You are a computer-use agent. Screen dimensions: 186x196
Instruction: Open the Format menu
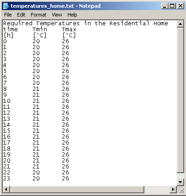pos(38,15)
